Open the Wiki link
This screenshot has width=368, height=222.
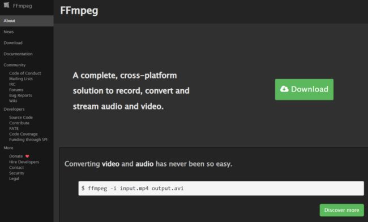point(13,101)
